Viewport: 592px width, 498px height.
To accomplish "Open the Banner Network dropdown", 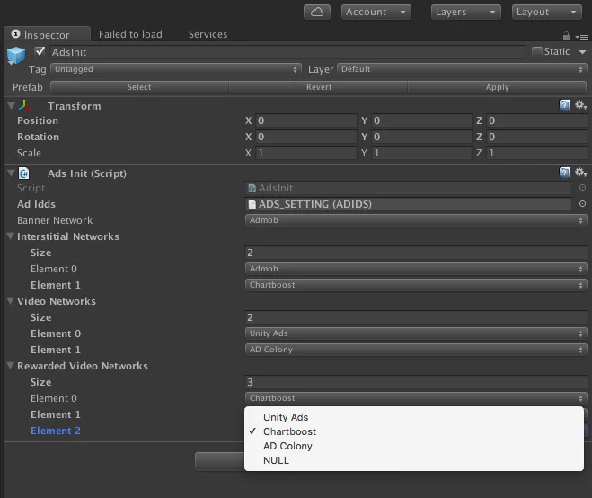I will [x=416, y=220].
